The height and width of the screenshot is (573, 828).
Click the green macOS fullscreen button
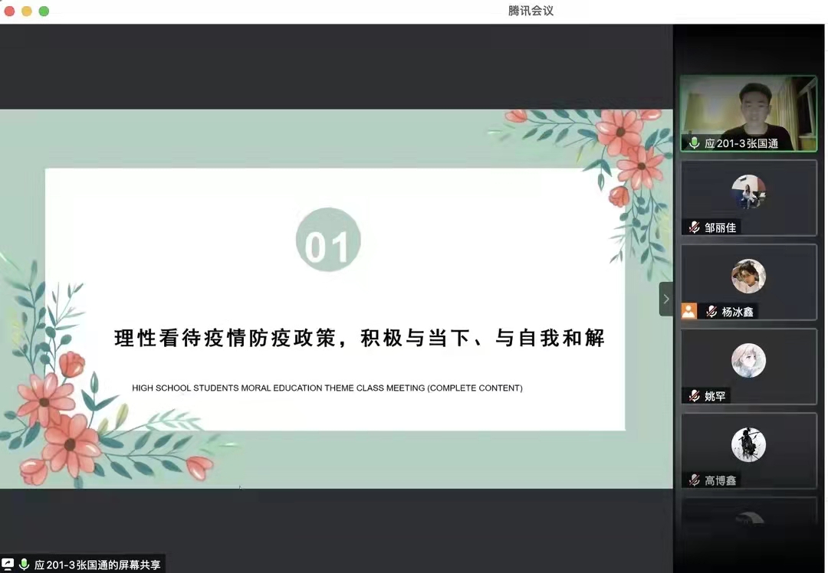[44, 11]
